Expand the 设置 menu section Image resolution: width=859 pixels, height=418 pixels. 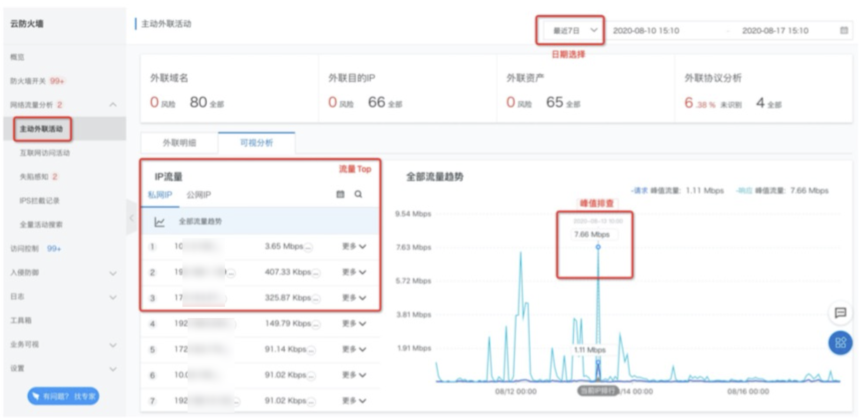tap(113, 369)
